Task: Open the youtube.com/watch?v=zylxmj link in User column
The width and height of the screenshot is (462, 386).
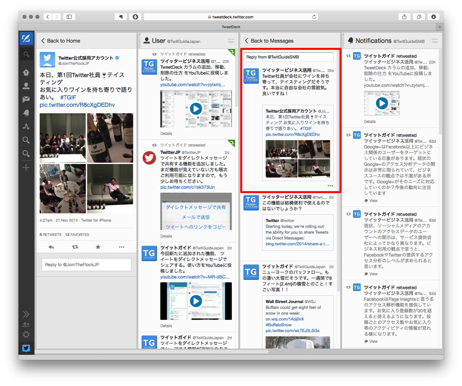Action: pos(193,85)
